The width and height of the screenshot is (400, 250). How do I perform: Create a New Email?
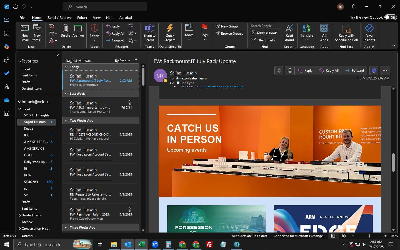24,33
